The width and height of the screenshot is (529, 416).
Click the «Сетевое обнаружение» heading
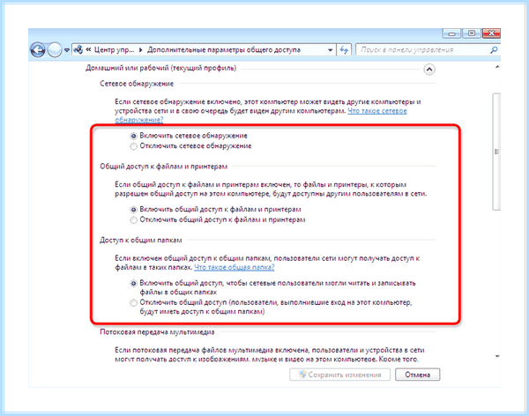(137, 84)
